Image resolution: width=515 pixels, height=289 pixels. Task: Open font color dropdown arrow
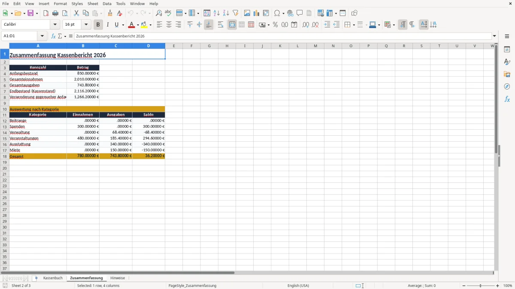(x=137, y=25)
